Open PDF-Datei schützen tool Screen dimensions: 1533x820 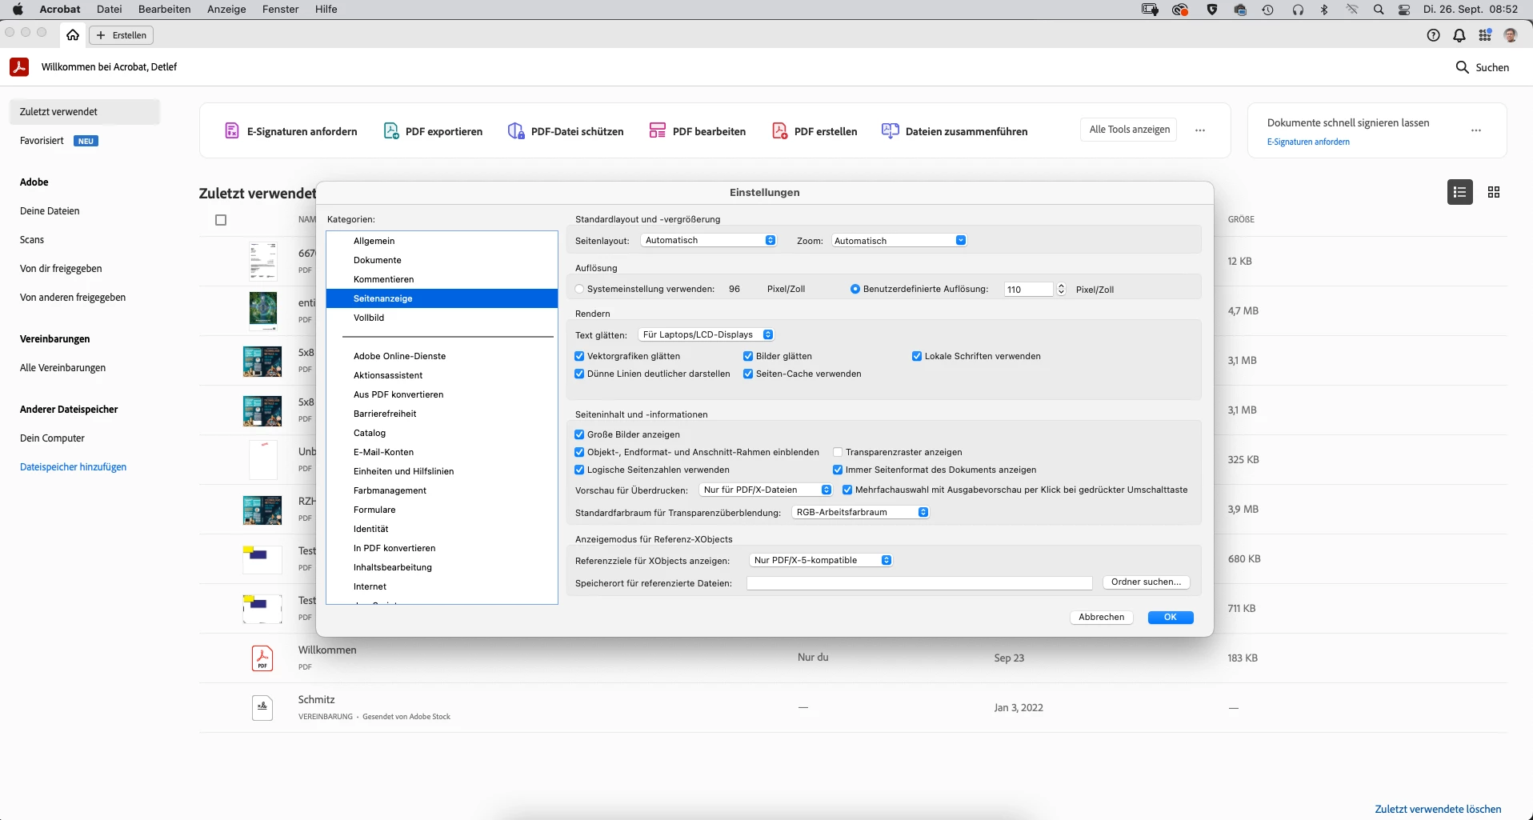[x=566, y=130]
